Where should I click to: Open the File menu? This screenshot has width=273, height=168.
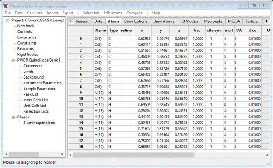[x=7, y=13]
